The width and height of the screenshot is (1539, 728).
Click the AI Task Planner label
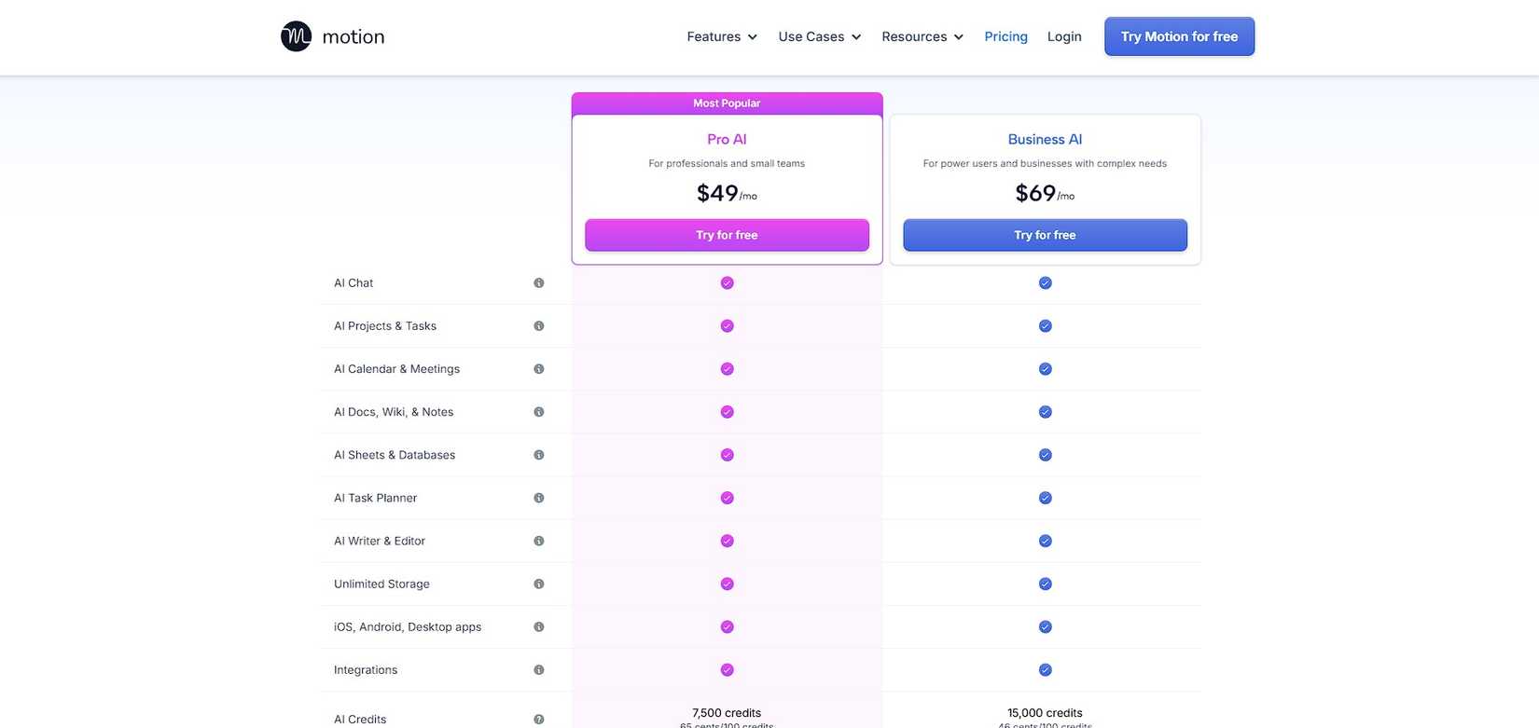376,498
